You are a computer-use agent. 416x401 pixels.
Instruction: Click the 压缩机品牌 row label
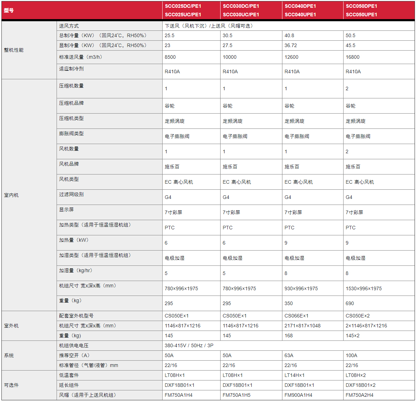click(x=71, y=103)
